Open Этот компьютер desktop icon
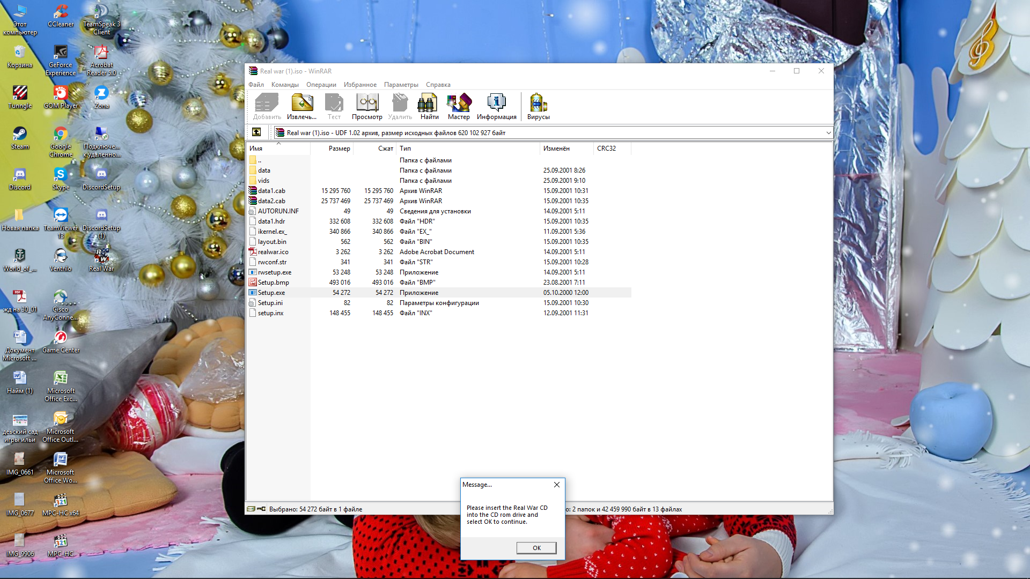Viewport: 1030px width, 579px height. click(20, 19)
